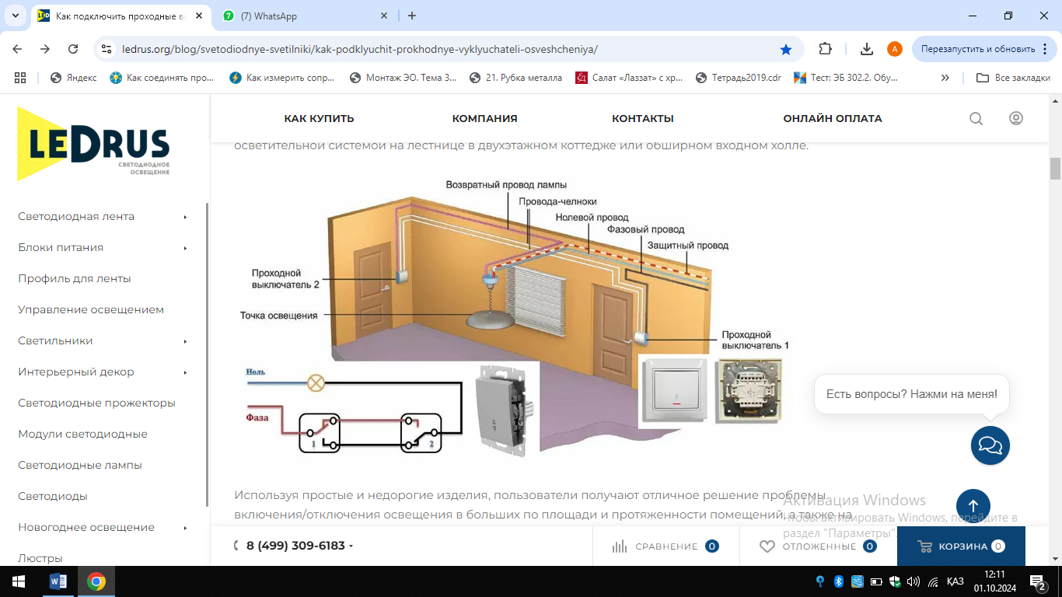The height and width of the screenshot is (597, 1062).
Task: Expand the hidden bookmarks overflow chevron
Action: pos(945,78)
